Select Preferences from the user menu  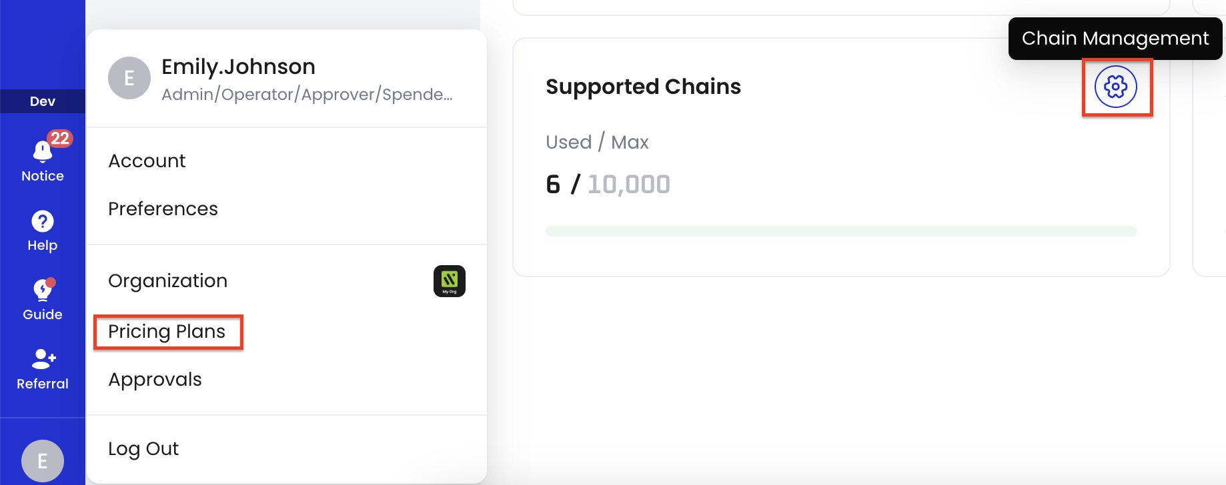click(163, 209)
